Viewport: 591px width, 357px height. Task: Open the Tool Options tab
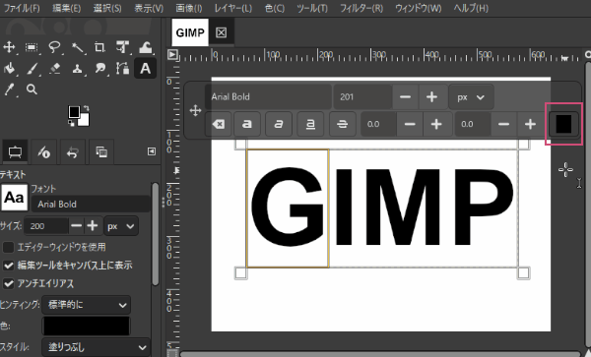15,152
